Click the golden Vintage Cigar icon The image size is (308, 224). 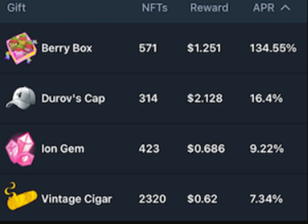point(20,196)
